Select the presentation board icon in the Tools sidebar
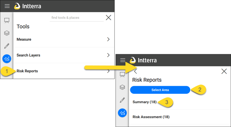Image resolution: width=231 pixels, height=127 pixels. (7, 20)
